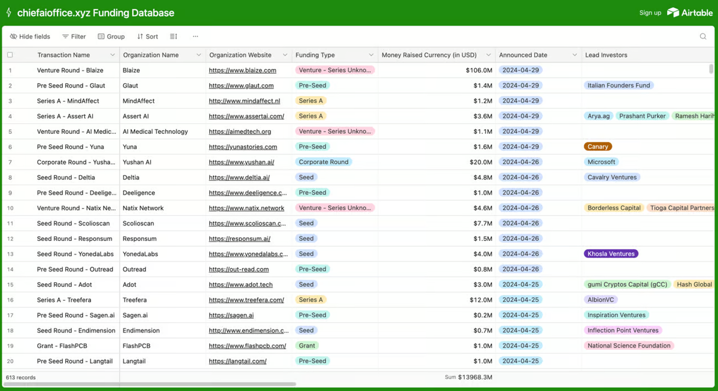Screen dimensions: 718x391
Task: Click the Airtable logo
Action: click(x=690, y=13)
